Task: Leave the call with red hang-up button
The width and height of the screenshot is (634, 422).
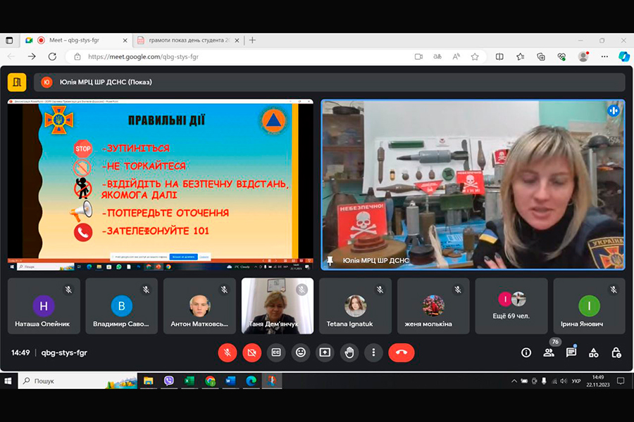Action: pos(402,352)
